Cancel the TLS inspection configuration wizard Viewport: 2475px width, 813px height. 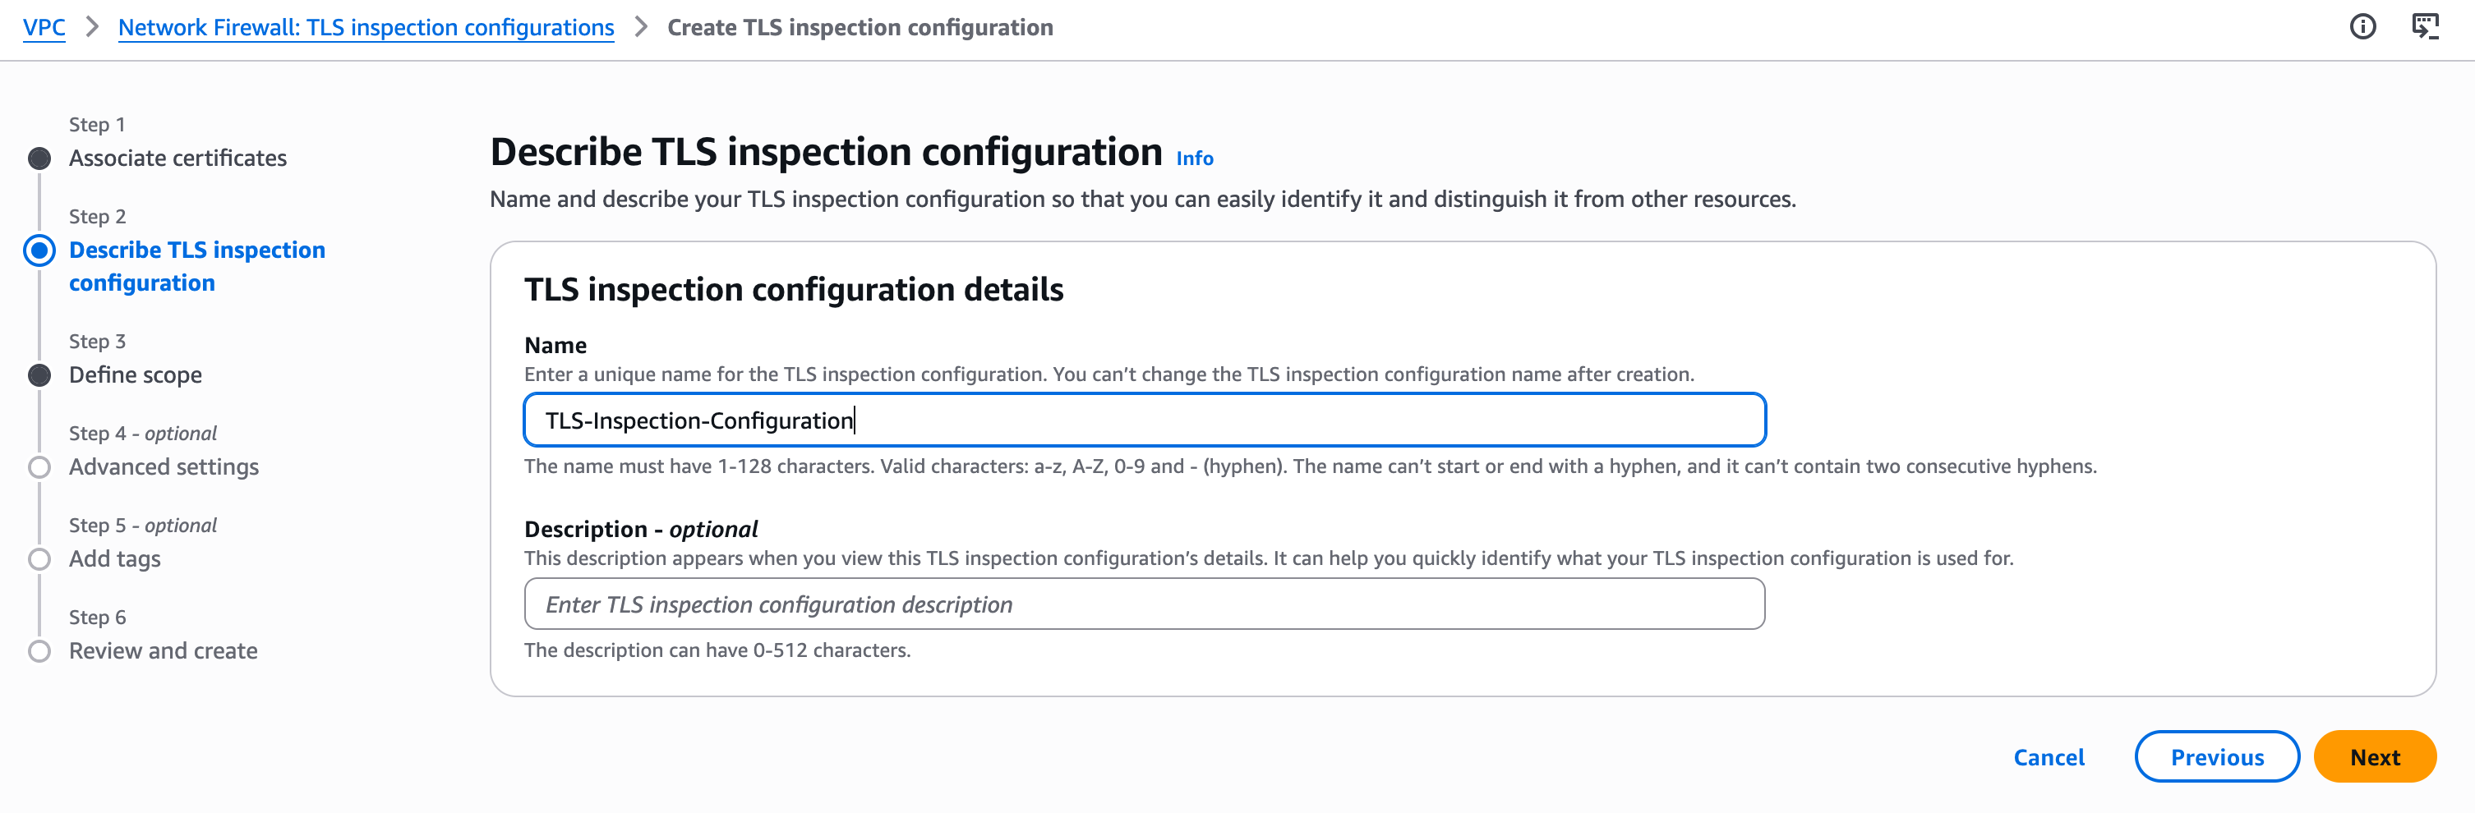(x=2049, y=757)
